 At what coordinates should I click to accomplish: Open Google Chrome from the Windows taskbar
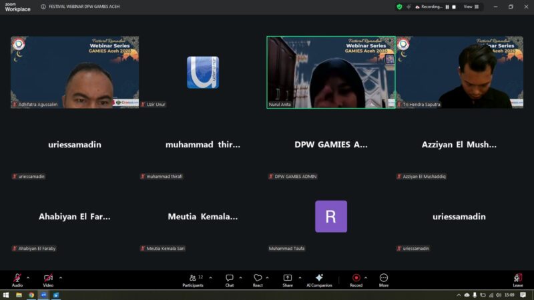pyautogui.click(x=31, y=295)
